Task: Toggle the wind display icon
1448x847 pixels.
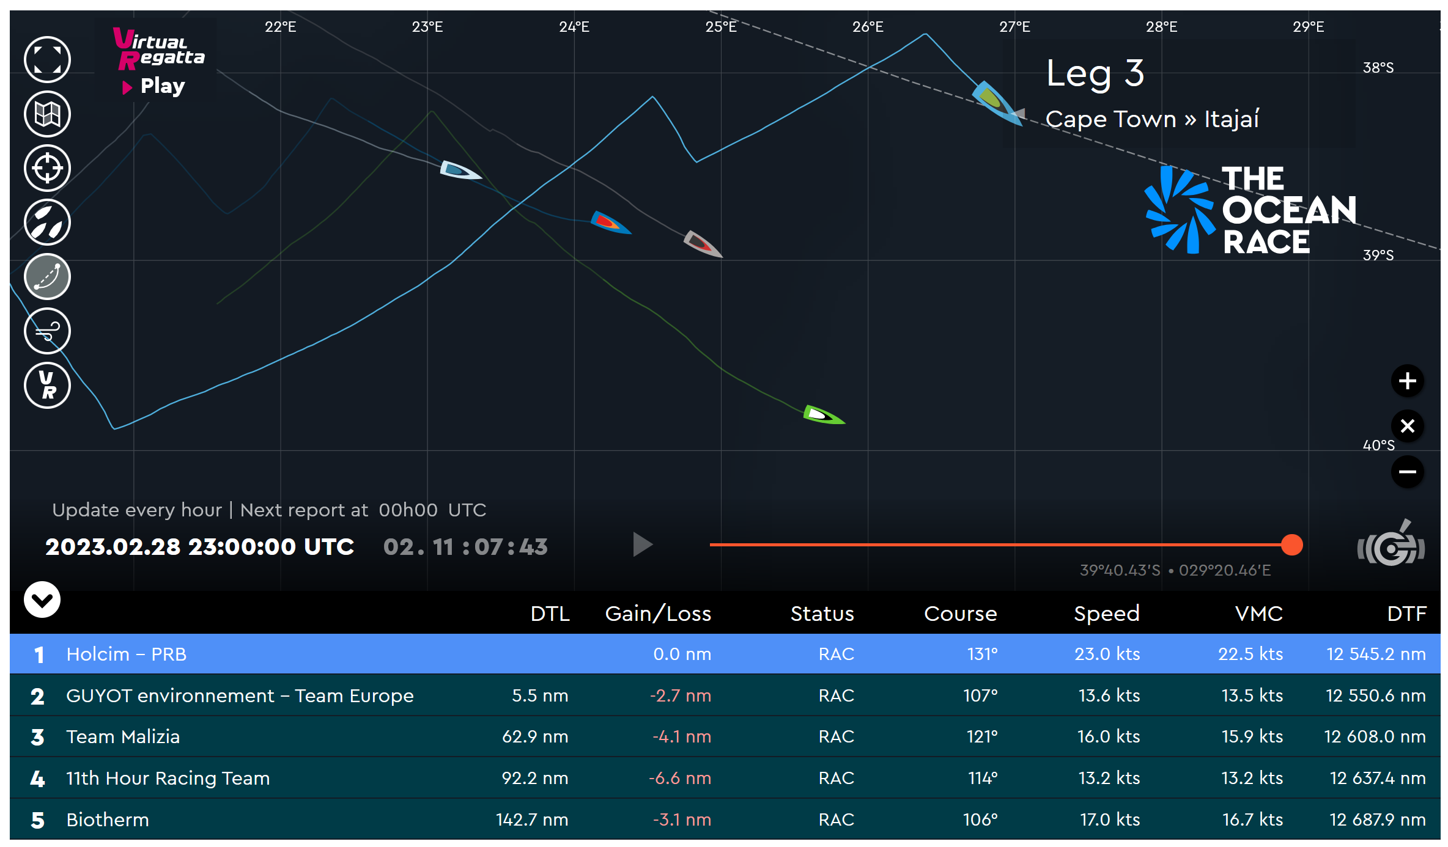Action: [47, 331]
